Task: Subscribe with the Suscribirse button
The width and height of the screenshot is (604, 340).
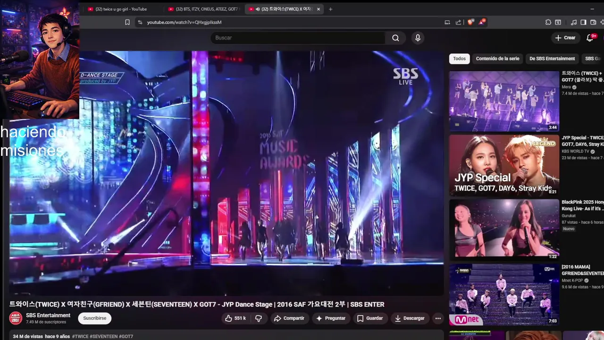Action: [94, 318]
